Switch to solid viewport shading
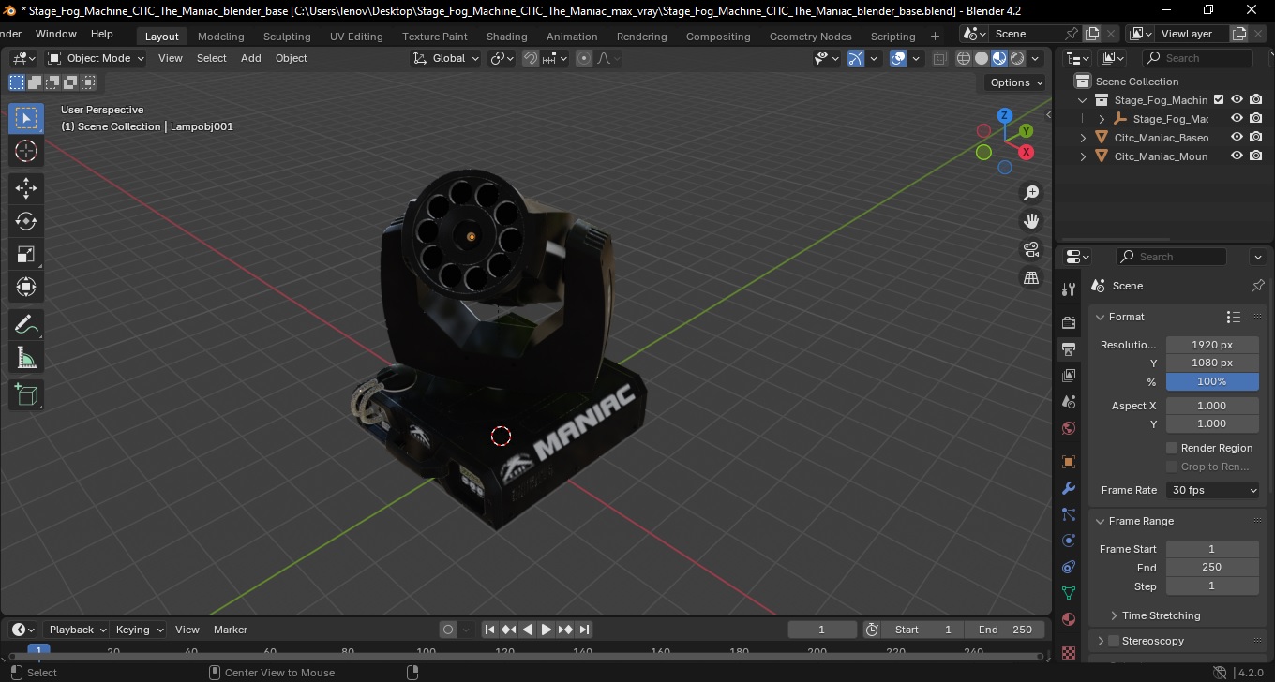 click(982, 58)
